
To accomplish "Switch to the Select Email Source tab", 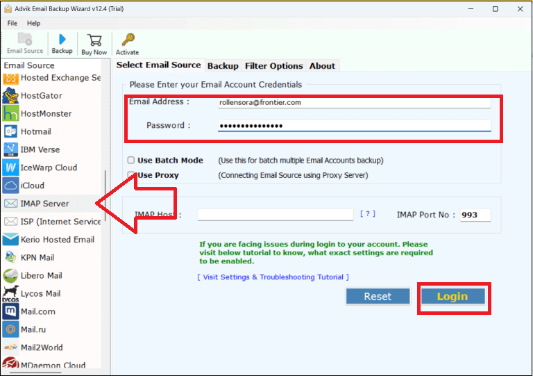I will pos(158,65).
